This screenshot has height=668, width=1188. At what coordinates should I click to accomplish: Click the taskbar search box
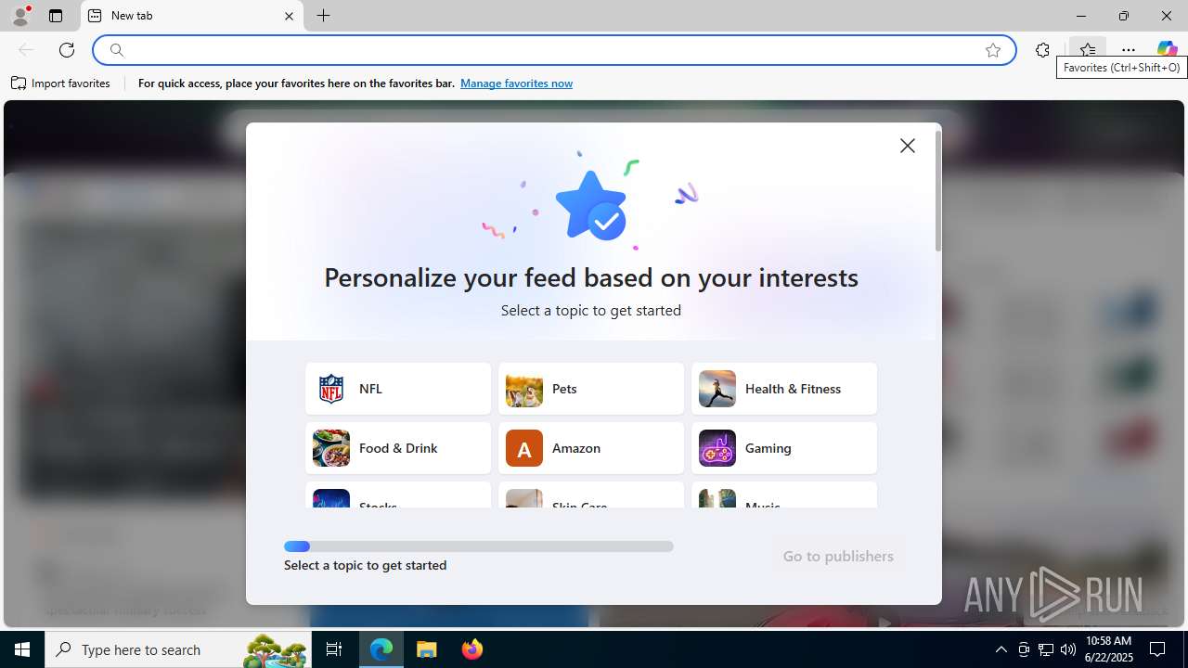click(x=176, y=649)
